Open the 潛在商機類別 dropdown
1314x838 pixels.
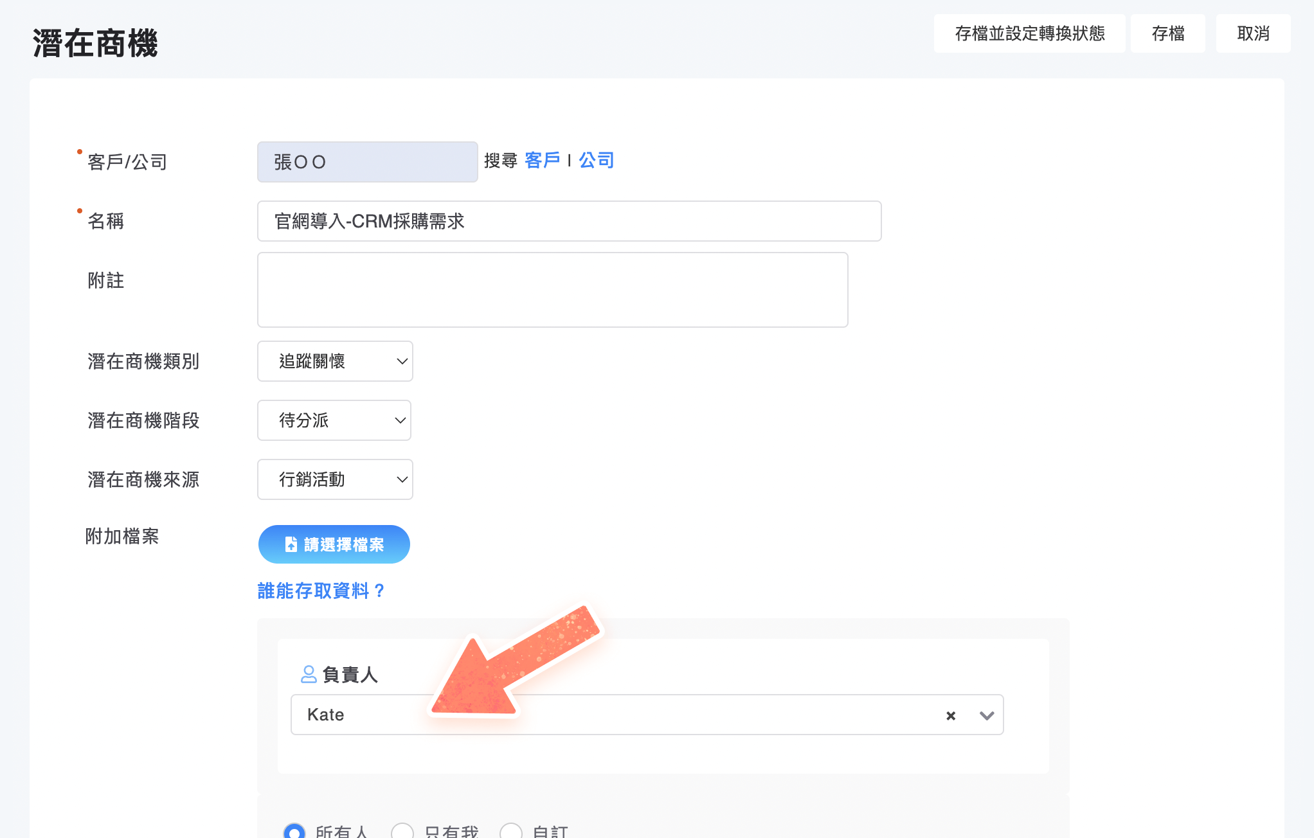coord(335,361)
